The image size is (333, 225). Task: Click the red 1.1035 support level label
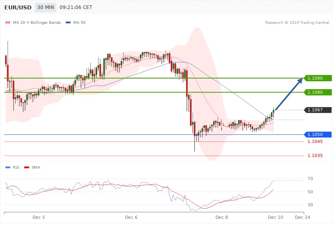(315, 155)
